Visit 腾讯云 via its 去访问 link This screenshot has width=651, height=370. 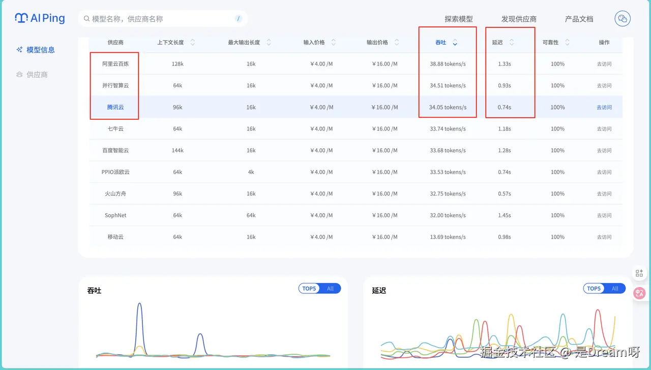604,107
